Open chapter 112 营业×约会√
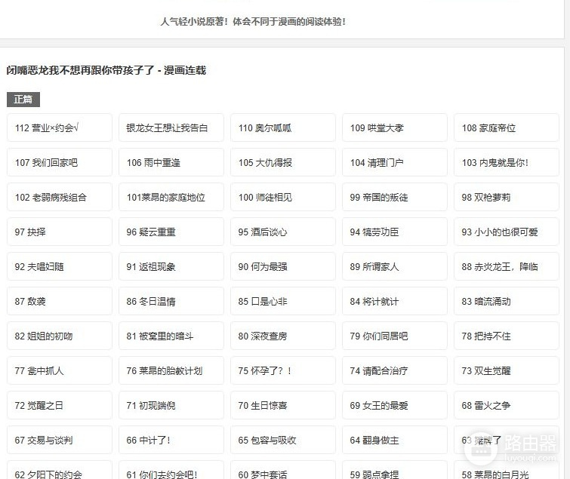The height and width of the screenshot is (479, 570). pos(60,127)
